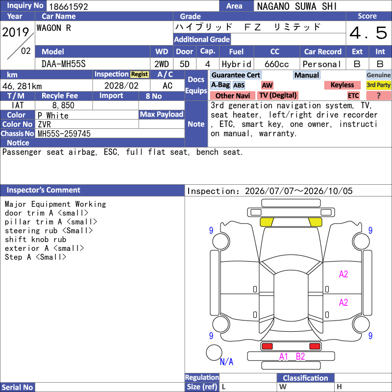Click the yellow Regist label
Viewport: 392px width, 392px height.
pyautogui.click(x=140, y=74)
